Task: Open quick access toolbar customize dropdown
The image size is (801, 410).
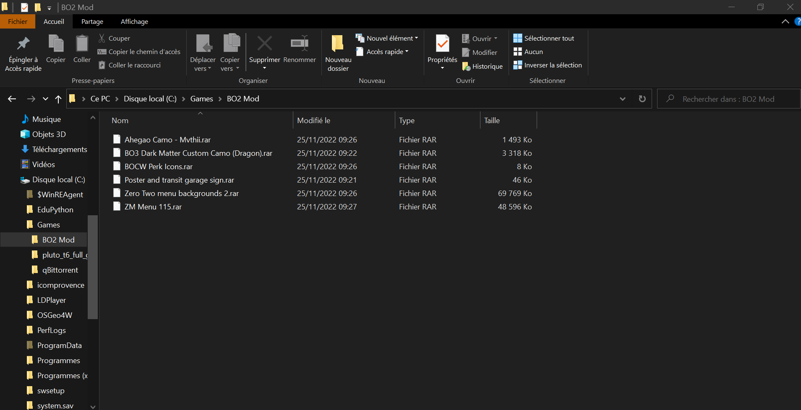Action: (49, 8)
